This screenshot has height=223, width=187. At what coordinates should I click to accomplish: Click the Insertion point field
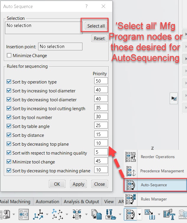60,46
